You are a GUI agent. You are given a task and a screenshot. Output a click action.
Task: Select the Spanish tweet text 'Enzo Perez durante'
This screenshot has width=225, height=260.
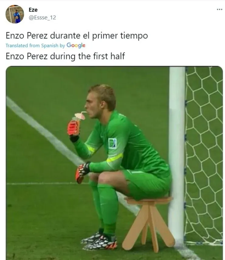[x=44, y=35]
